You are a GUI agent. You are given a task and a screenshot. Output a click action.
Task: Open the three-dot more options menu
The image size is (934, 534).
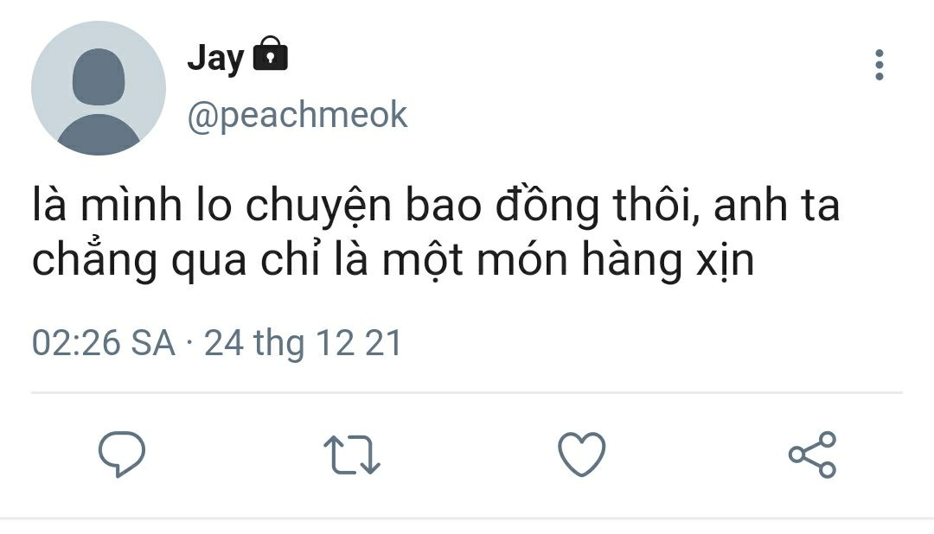coord(880,65)
